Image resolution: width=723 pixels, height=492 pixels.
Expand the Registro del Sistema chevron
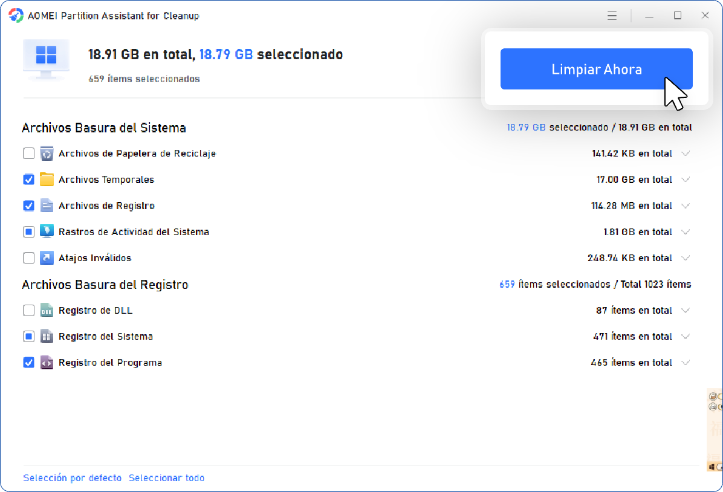[x=686, y=337]
